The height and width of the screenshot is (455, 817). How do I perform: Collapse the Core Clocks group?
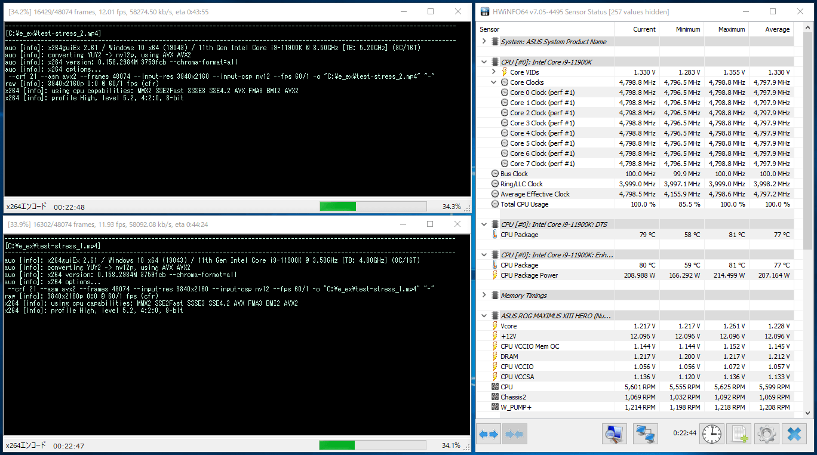[x=494, y=82]
